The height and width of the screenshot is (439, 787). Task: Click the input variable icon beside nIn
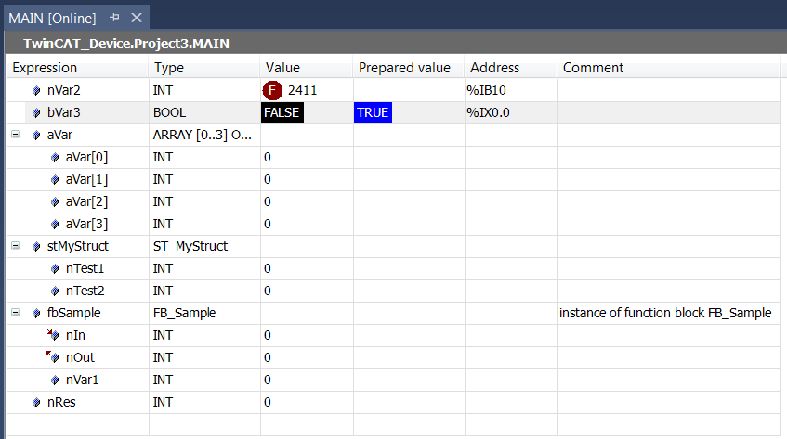point(53,334)
